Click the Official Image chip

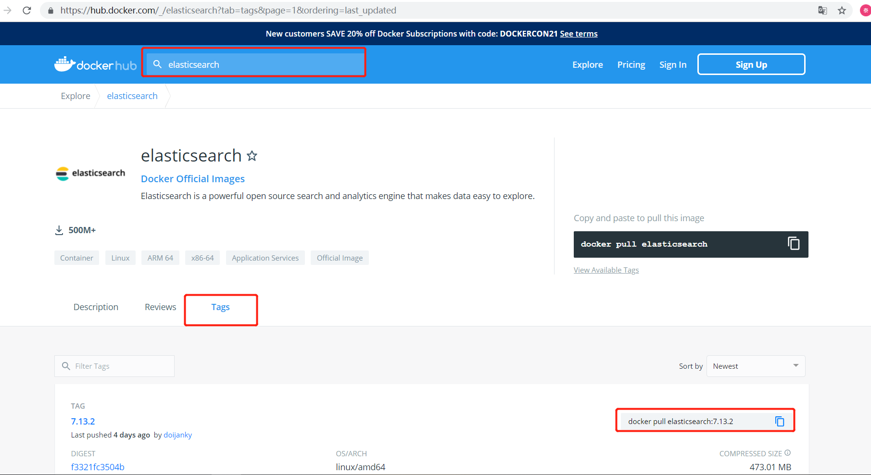[340, 258]
